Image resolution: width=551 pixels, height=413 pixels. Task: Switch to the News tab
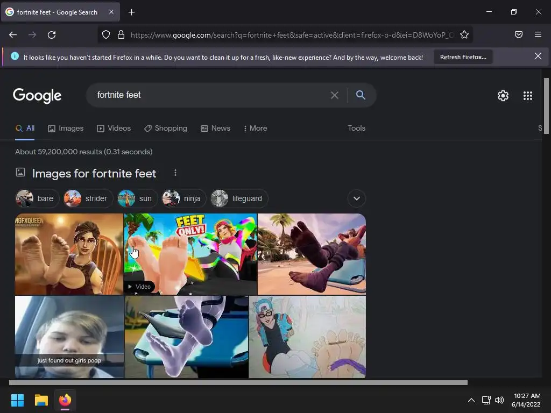click(x=215, y=128)
